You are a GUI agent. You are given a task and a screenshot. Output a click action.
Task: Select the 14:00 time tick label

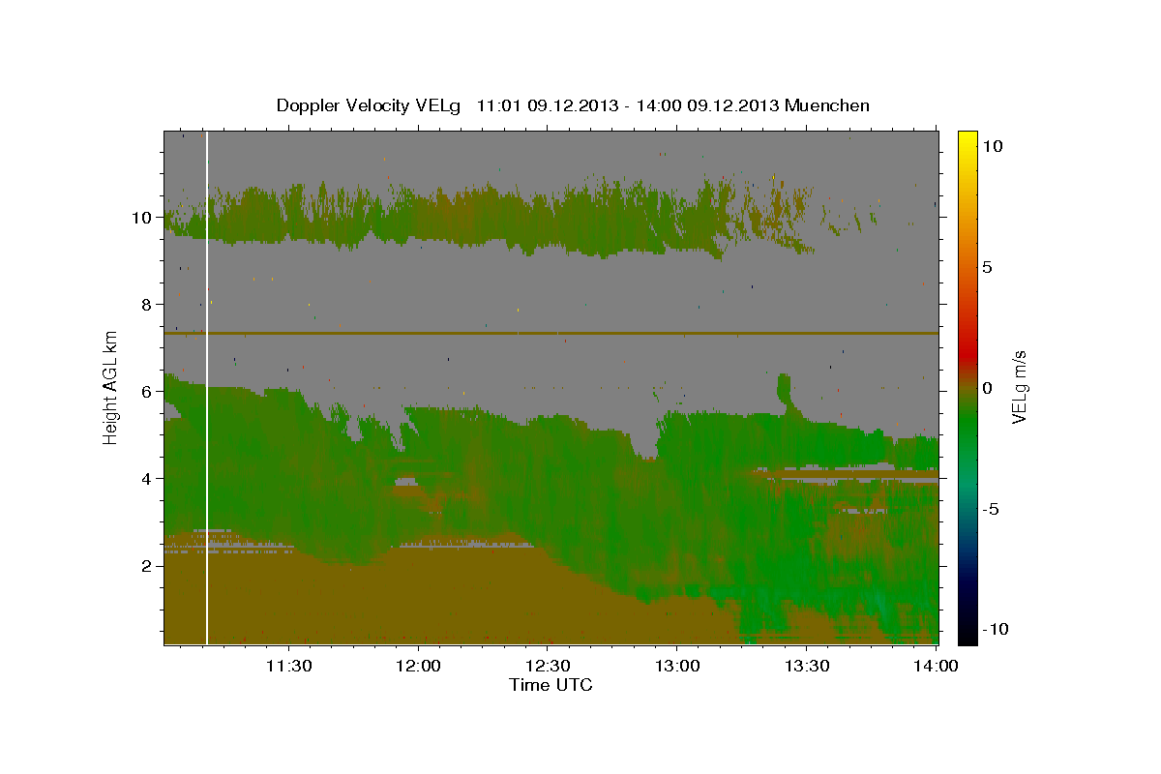point(936,666)
